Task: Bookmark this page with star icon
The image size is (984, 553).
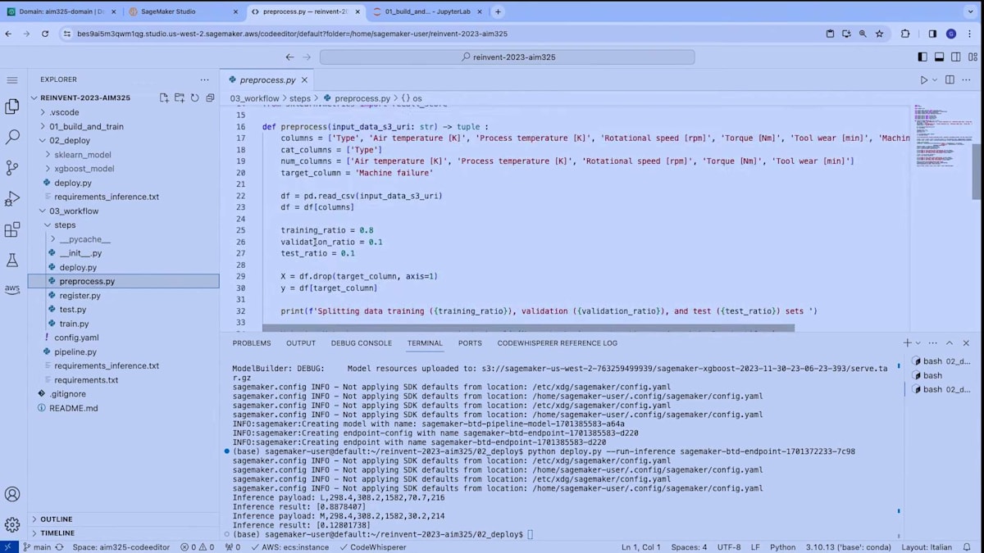Action: 879,34
